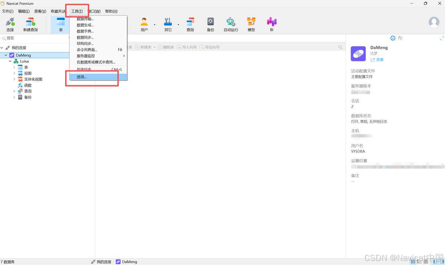
Task: Open the 服务器监控 submenu
Action: click(98, 56)
